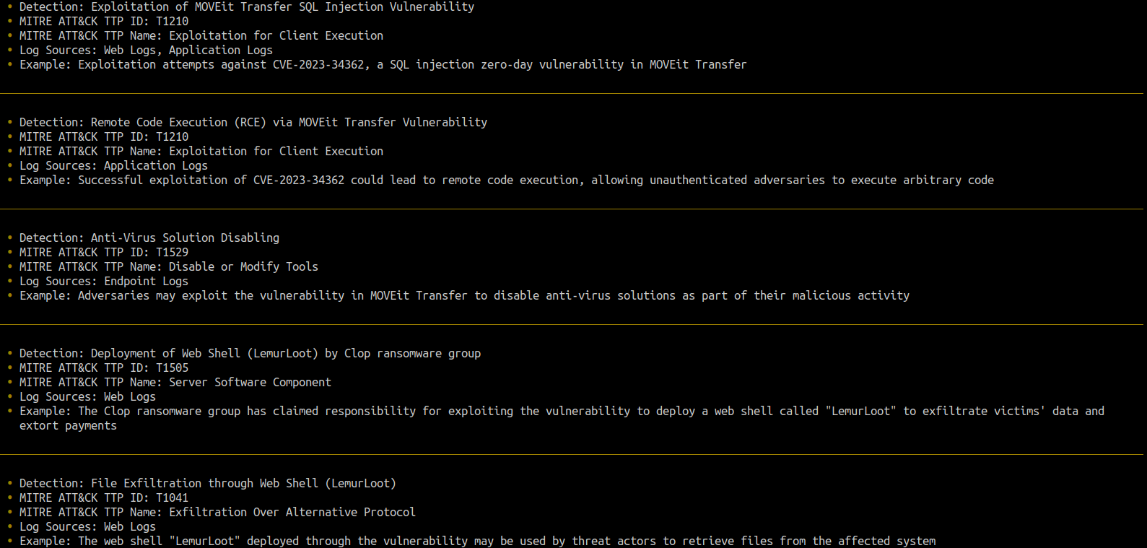
Task: Click the TTP ID T1041 line
Action: point(103,498)
